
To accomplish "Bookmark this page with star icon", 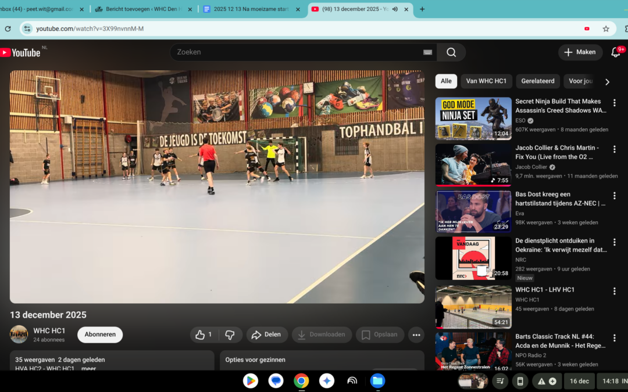I will [x=606, y=28].
